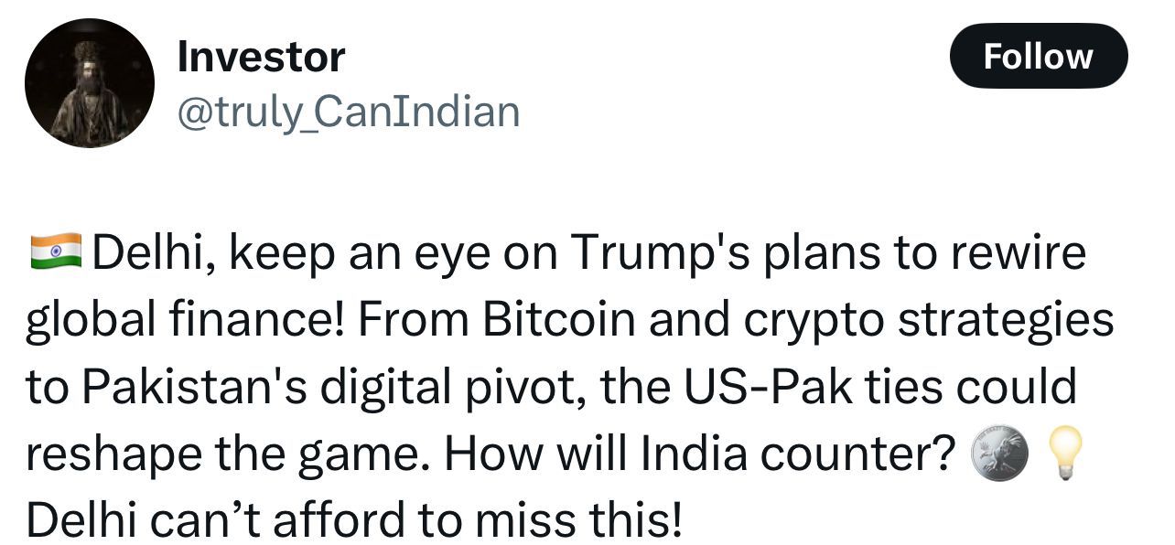Screen dimensions: 1175x545
Task: Click the Follow button
Action: coord(1038,57)
